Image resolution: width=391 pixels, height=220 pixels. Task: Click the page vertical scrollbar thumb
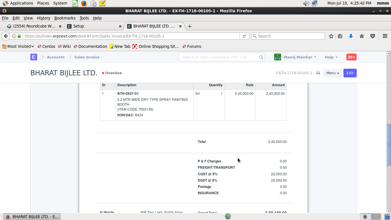point(389,145)
